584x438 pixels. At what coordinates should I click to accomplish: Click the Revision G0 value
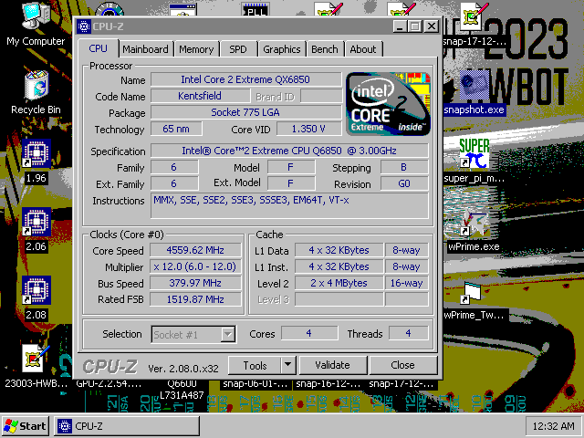[404, 183]
